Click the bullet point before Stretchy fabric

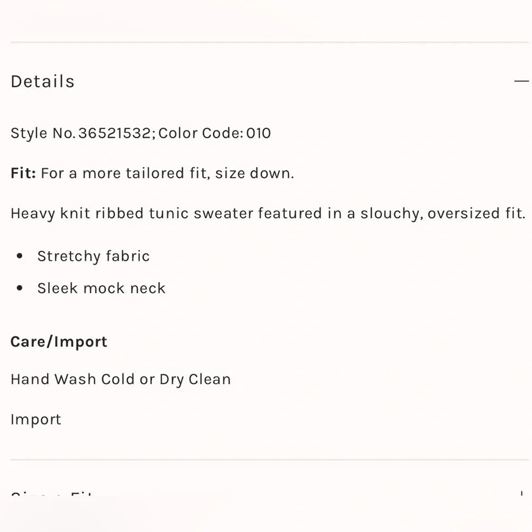(20, 256)
